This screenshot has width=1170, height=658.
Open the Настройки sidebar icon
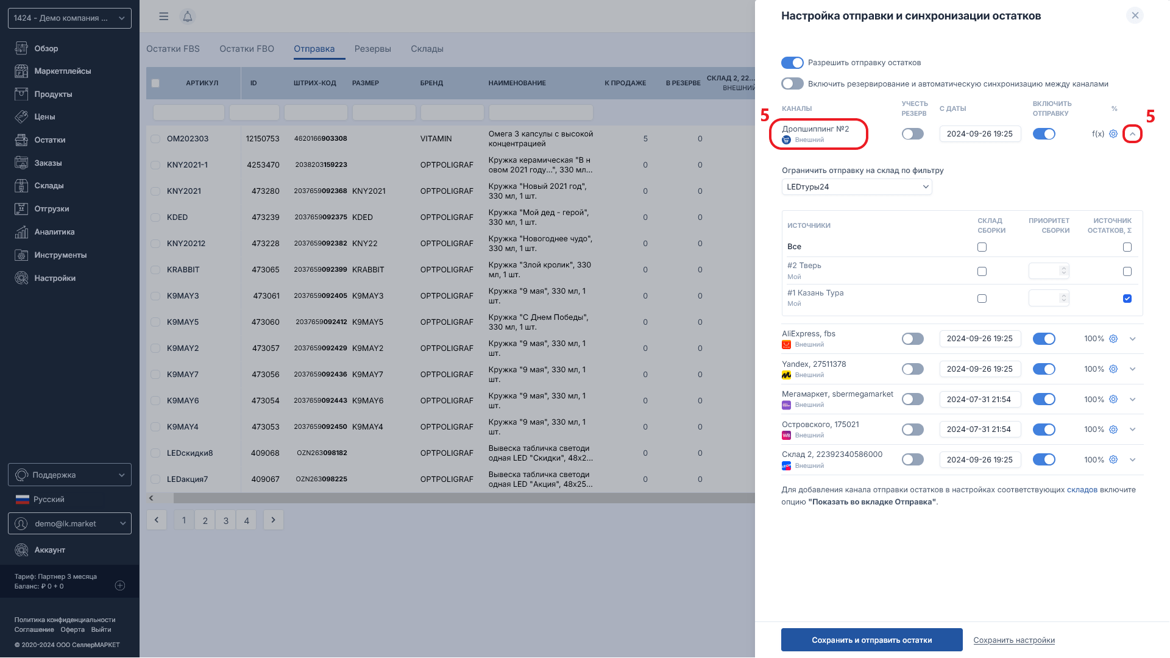[21, 278]
